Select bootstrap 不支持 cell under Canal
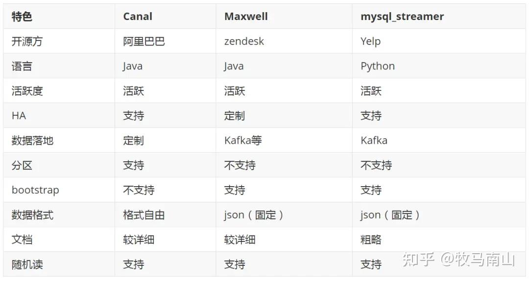Viewport: 529px width, 281px height. coord(139,190)
